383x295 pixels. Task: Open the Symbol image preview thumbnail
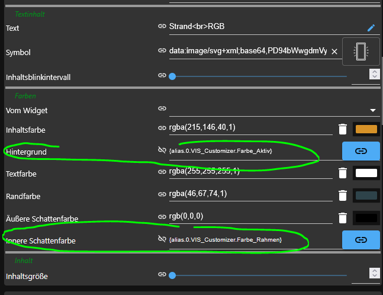tap(360, 52)
